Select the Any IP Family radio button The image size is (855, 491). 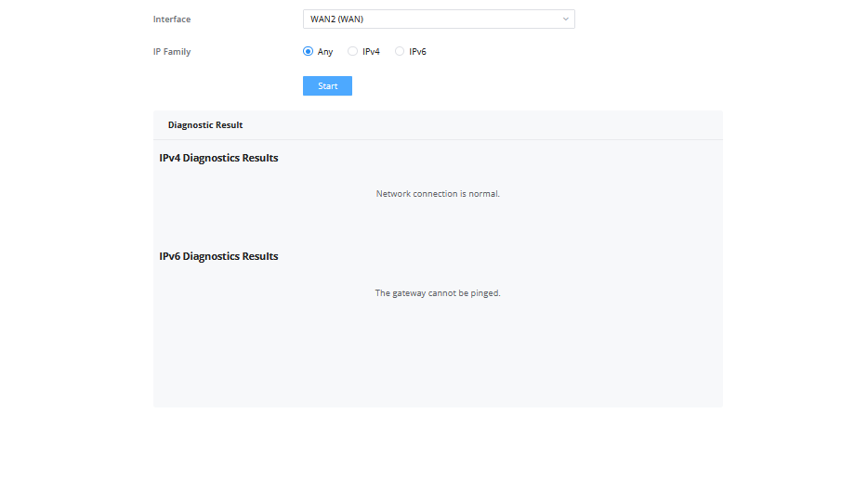(x=309, y=51)
